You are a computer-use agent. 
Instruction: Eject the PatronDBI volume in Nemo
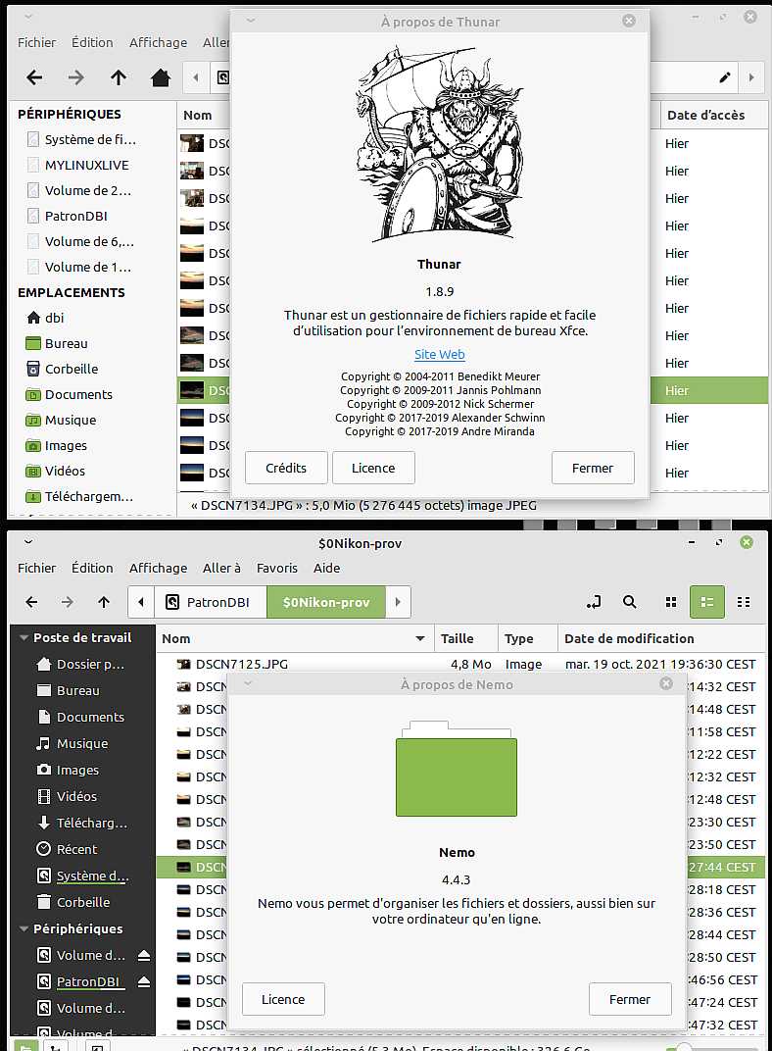click(144, 982)
